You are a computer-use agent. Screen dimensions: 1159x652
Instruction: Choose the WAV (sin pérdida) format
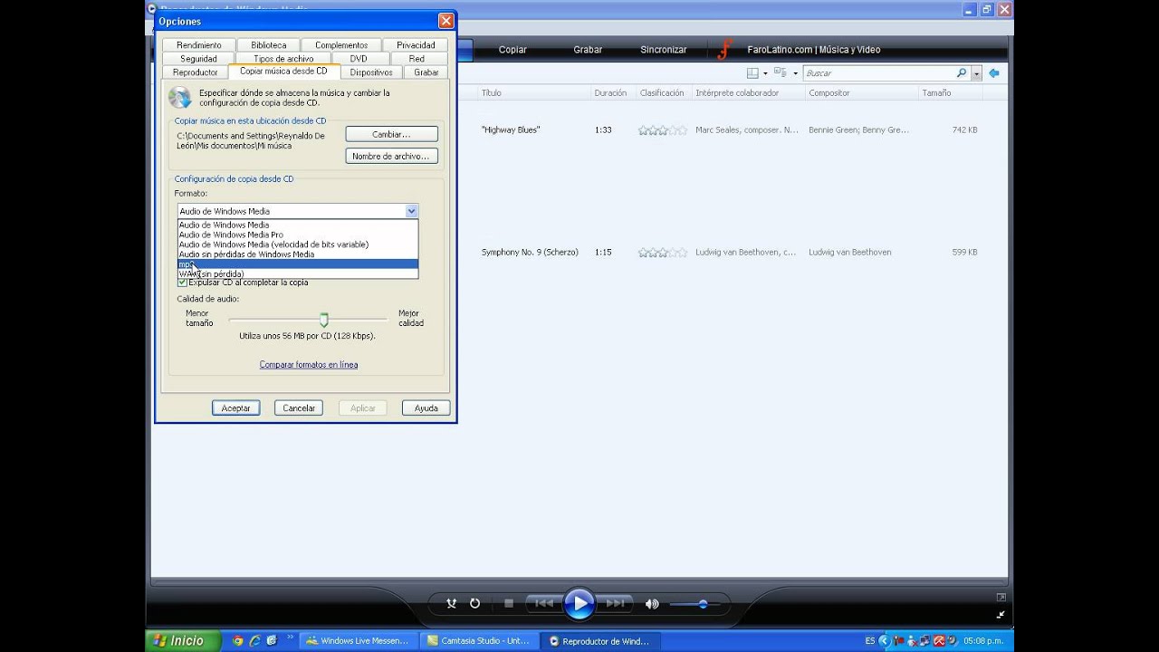click(x=298, y=273)
